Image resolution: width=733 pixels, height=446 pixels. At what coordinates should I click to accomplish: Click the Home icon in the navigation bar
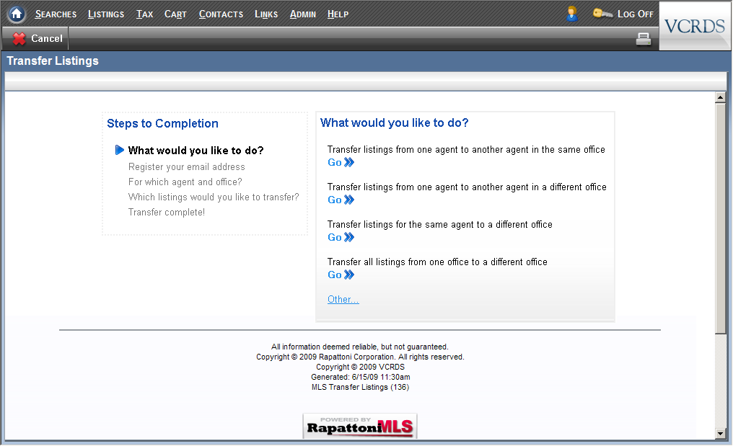[x=17, y=14]
